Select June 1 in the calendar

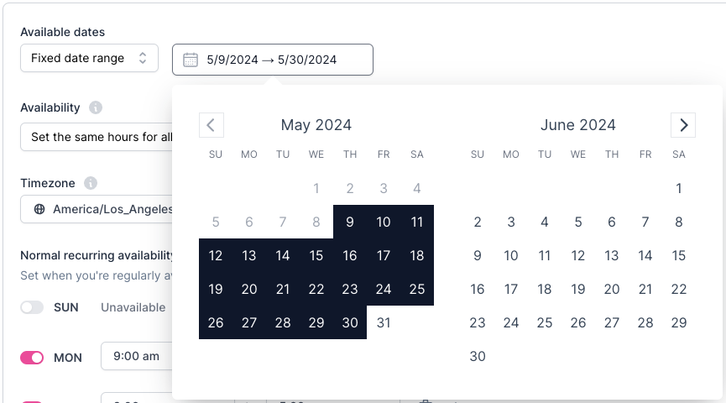tap(679, 188)
